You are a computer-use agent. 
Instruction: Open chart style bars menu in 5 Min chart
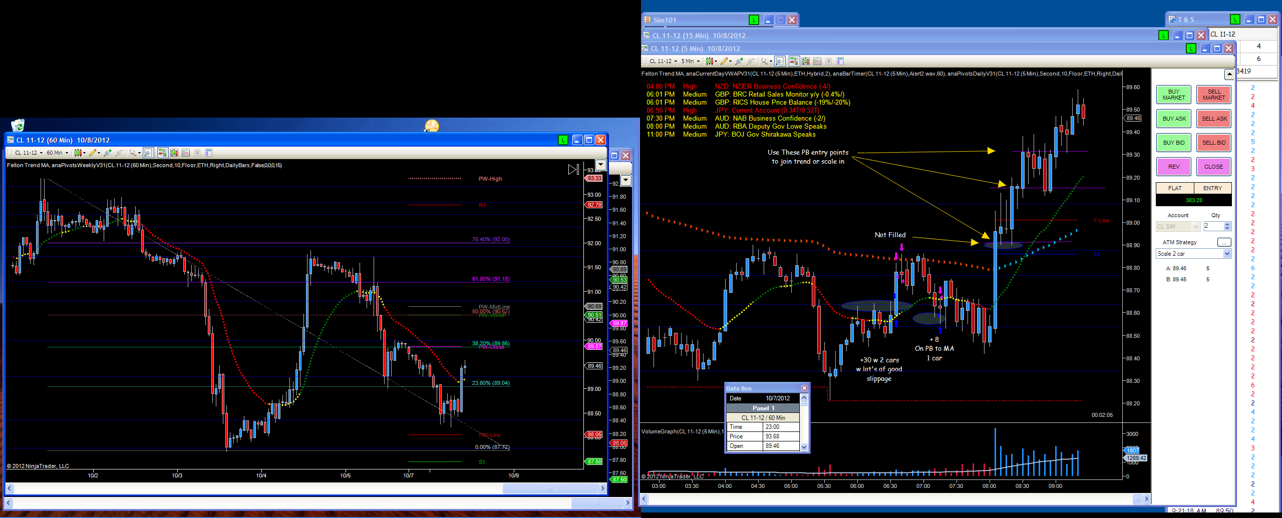711,61
